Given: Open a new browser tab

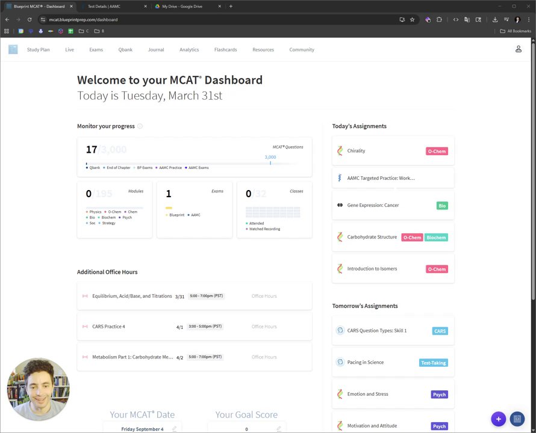Looking at the screenshot, I should (x=231, y=6).
